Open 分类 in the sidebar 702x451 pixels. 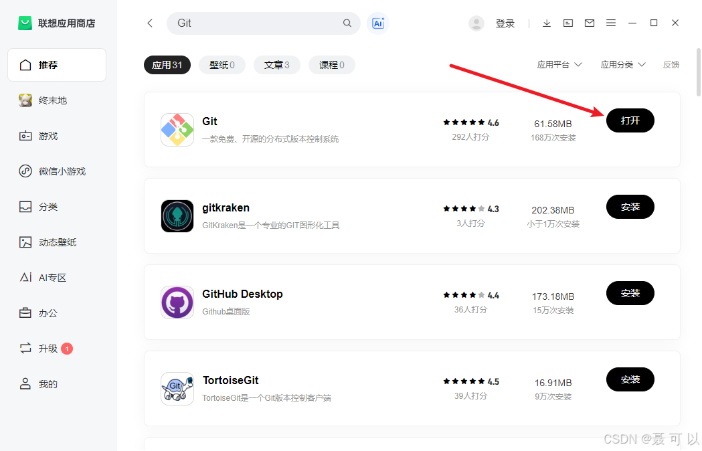[57, 207]
